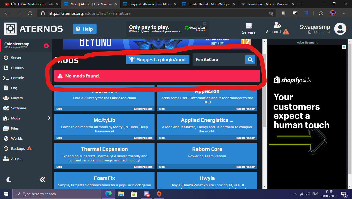Go back with the browser back arrow

click(x=7, y=13)
